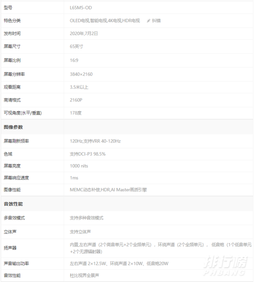Click the 屏幕刷新频率 label
The height and width of the screenshot is (282, 254).
tap(17, 141)
